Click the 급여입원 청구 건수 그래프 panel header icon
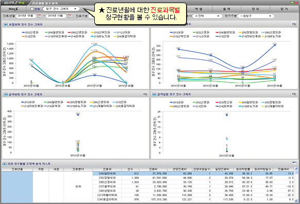The width and height of the screenshot is (300, 204). (154, 94)
